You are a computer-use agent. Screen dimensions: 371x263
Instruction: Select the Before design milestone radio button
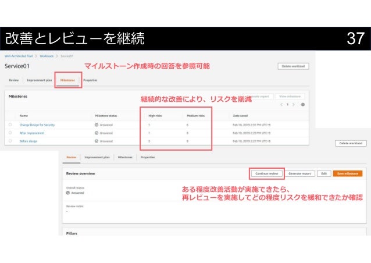click(10, 141)
